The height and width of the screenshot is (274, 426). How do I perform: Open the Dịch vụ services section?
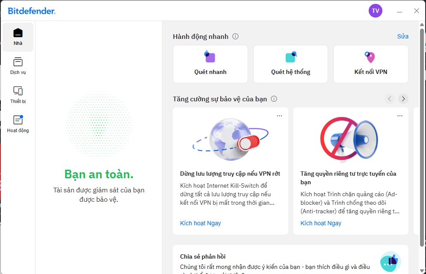click(x=18, y=66)
